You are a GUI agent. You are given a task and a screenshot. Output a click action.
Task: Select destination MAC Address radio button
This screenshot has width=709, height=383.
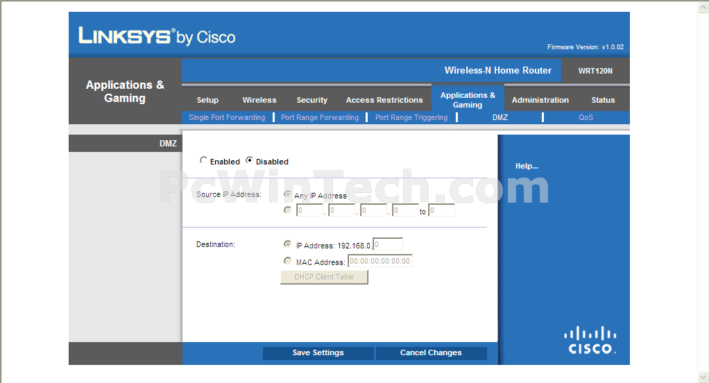point(287,260)
